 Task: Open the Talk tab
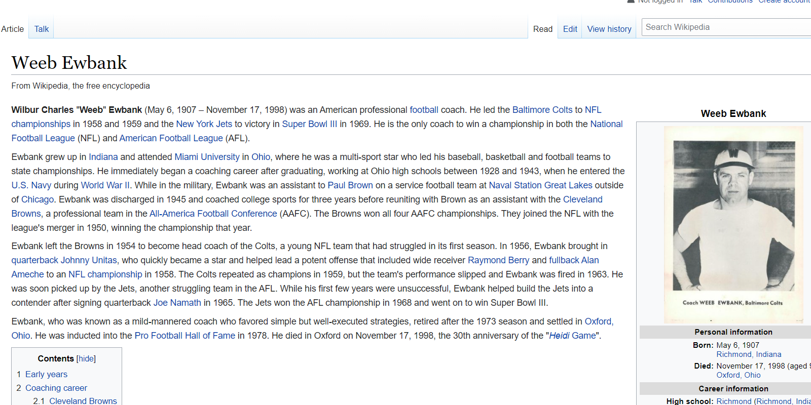point(42,29)
